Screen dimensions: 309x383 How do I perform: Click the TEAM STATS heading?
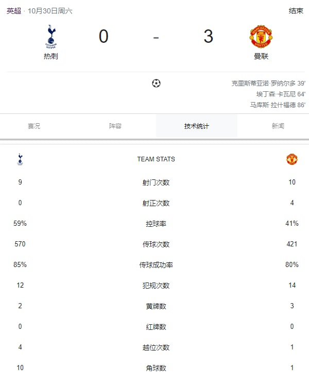tap(156, 159)
